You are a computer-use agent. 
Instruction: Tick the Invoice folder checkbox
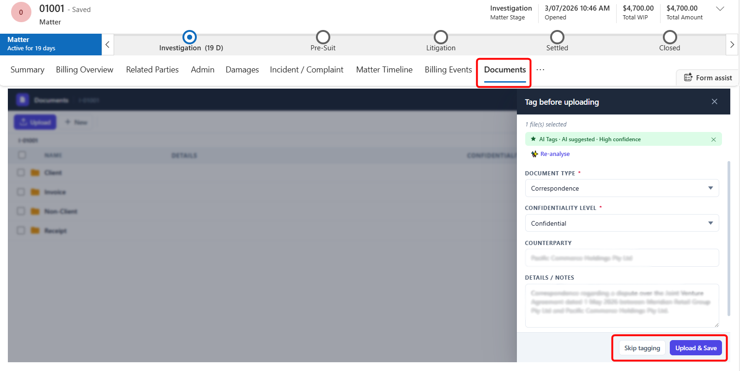coord(21,191)
